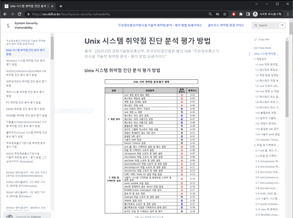Open 네트워크장비 취약점 진단 분석 sidebar item
The height and width of the screenshot is (218, 293).
coord(26,83)
